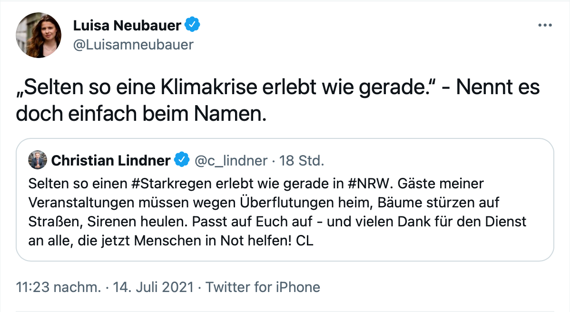Screen dimensions: 570x312
Task: Open the #NRW hashtag
Action: click(370, 183)
